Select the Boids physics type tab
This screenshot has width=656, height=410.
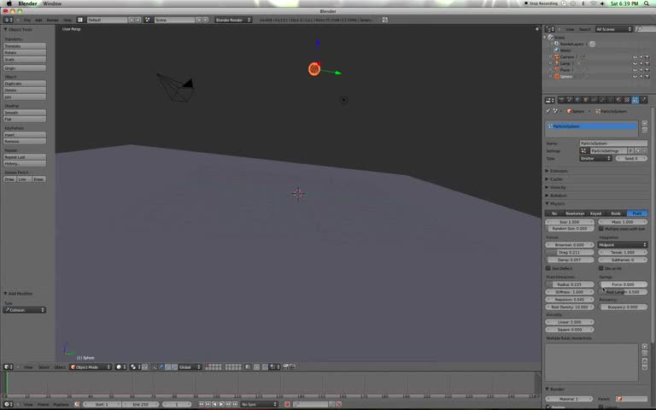pyautogui.click(x=616, y=214)
